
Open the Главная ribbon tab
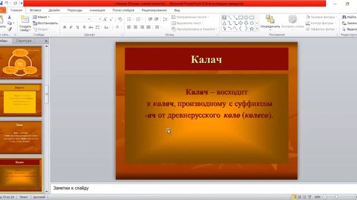click(16, 10)
